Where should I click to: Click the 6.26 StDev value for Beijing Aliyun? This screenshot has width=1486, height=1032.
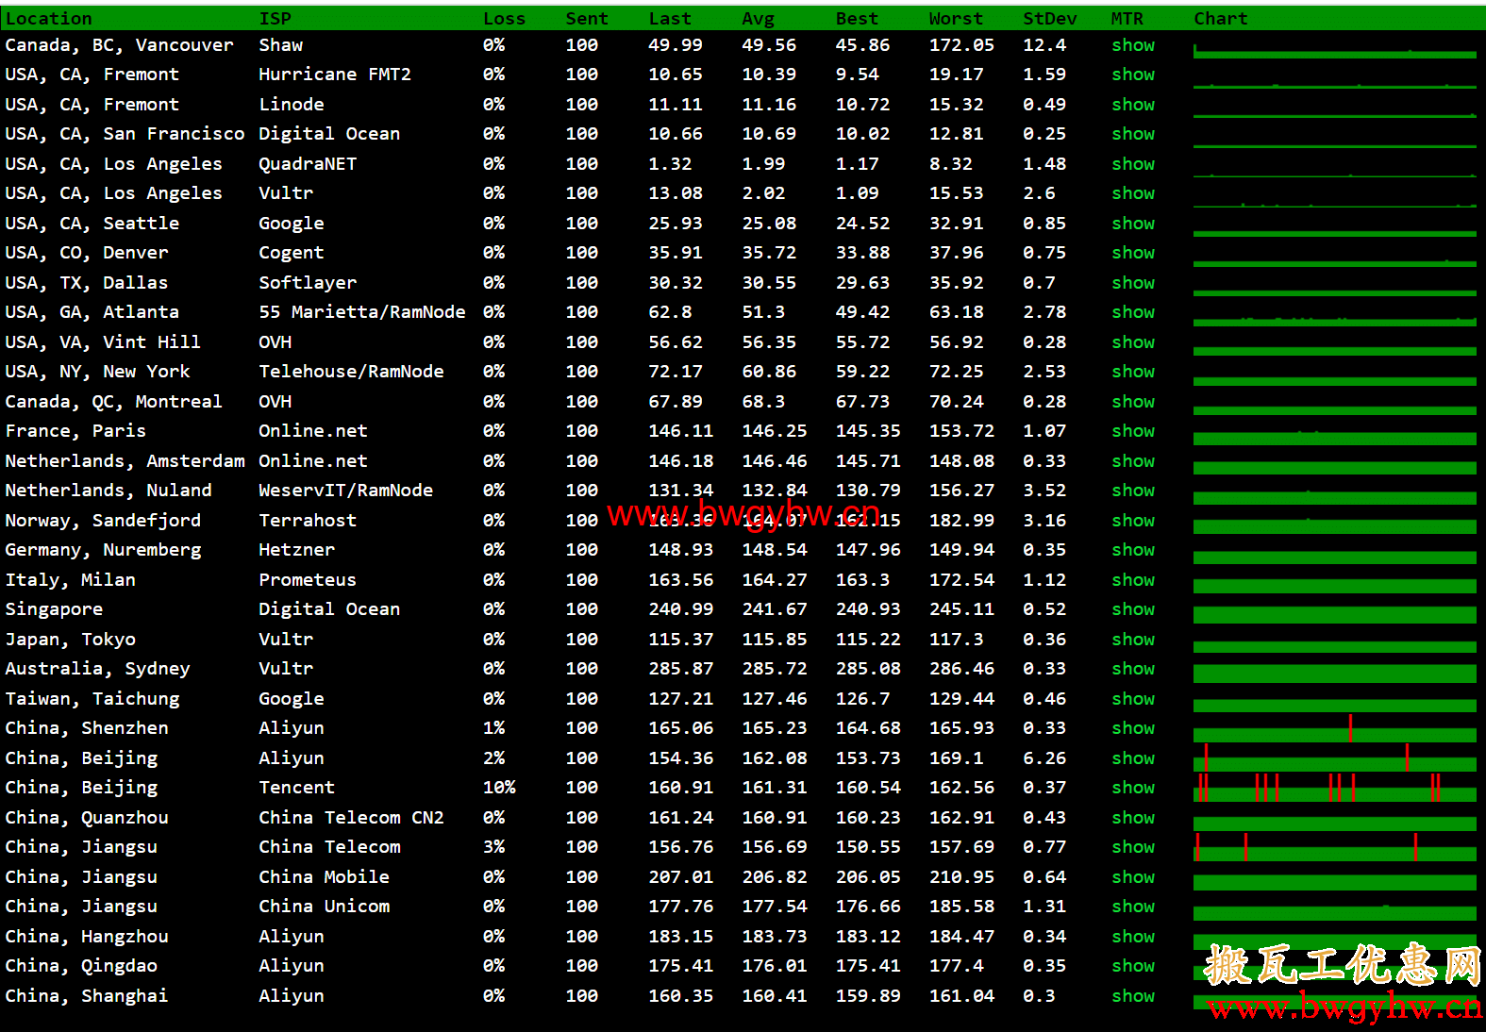1044,758
